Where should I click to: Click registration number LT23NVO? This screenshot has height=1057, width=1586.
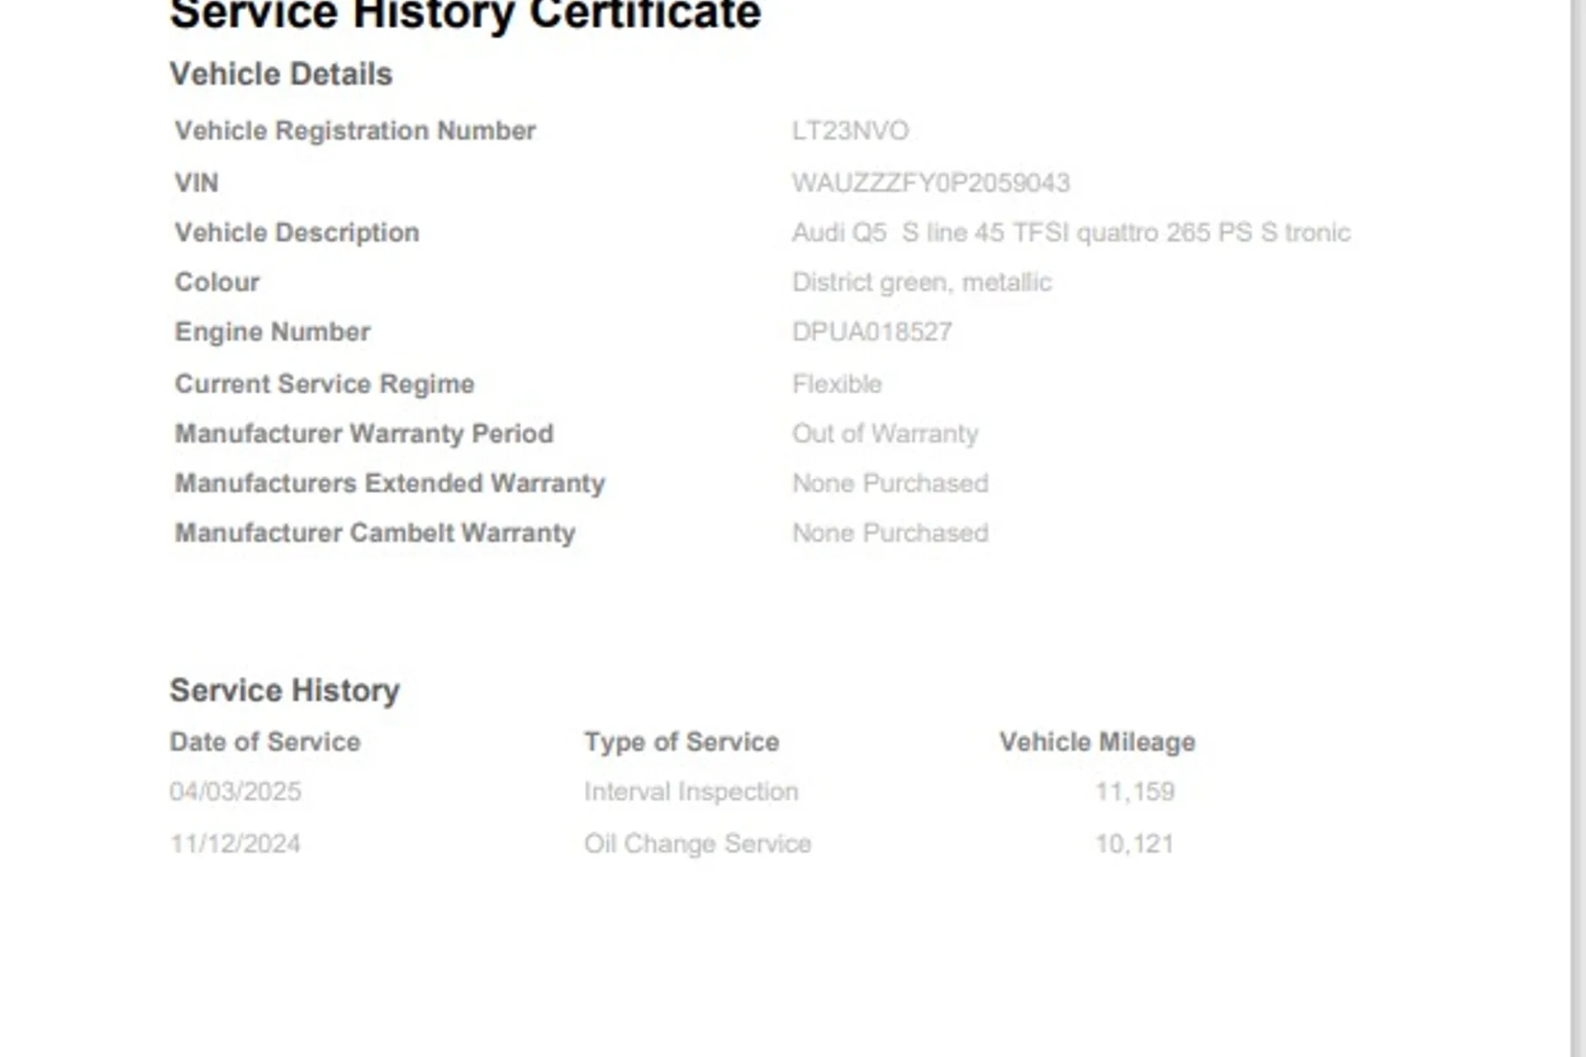click(x=850, y=130)
